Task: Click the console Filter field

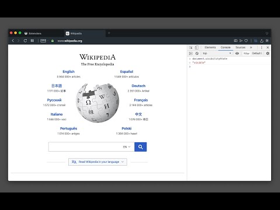Action: click(246, 53)
